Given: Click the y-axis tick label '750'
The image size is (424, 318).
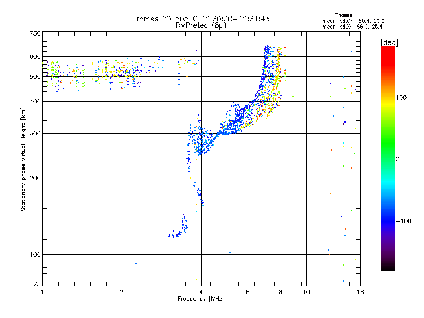Looking at the screenshot, I should (x=35, y=33).
